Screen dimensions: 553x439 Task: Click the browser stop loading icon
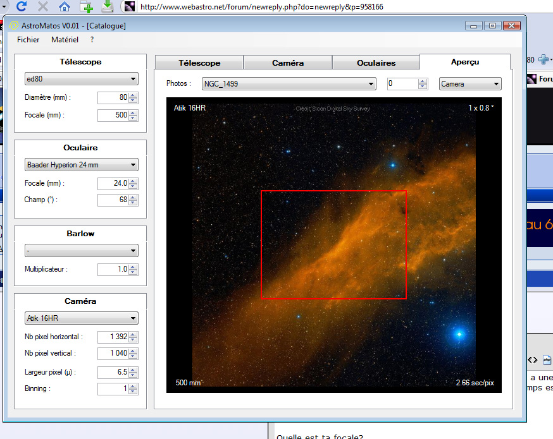pos(42,6)
